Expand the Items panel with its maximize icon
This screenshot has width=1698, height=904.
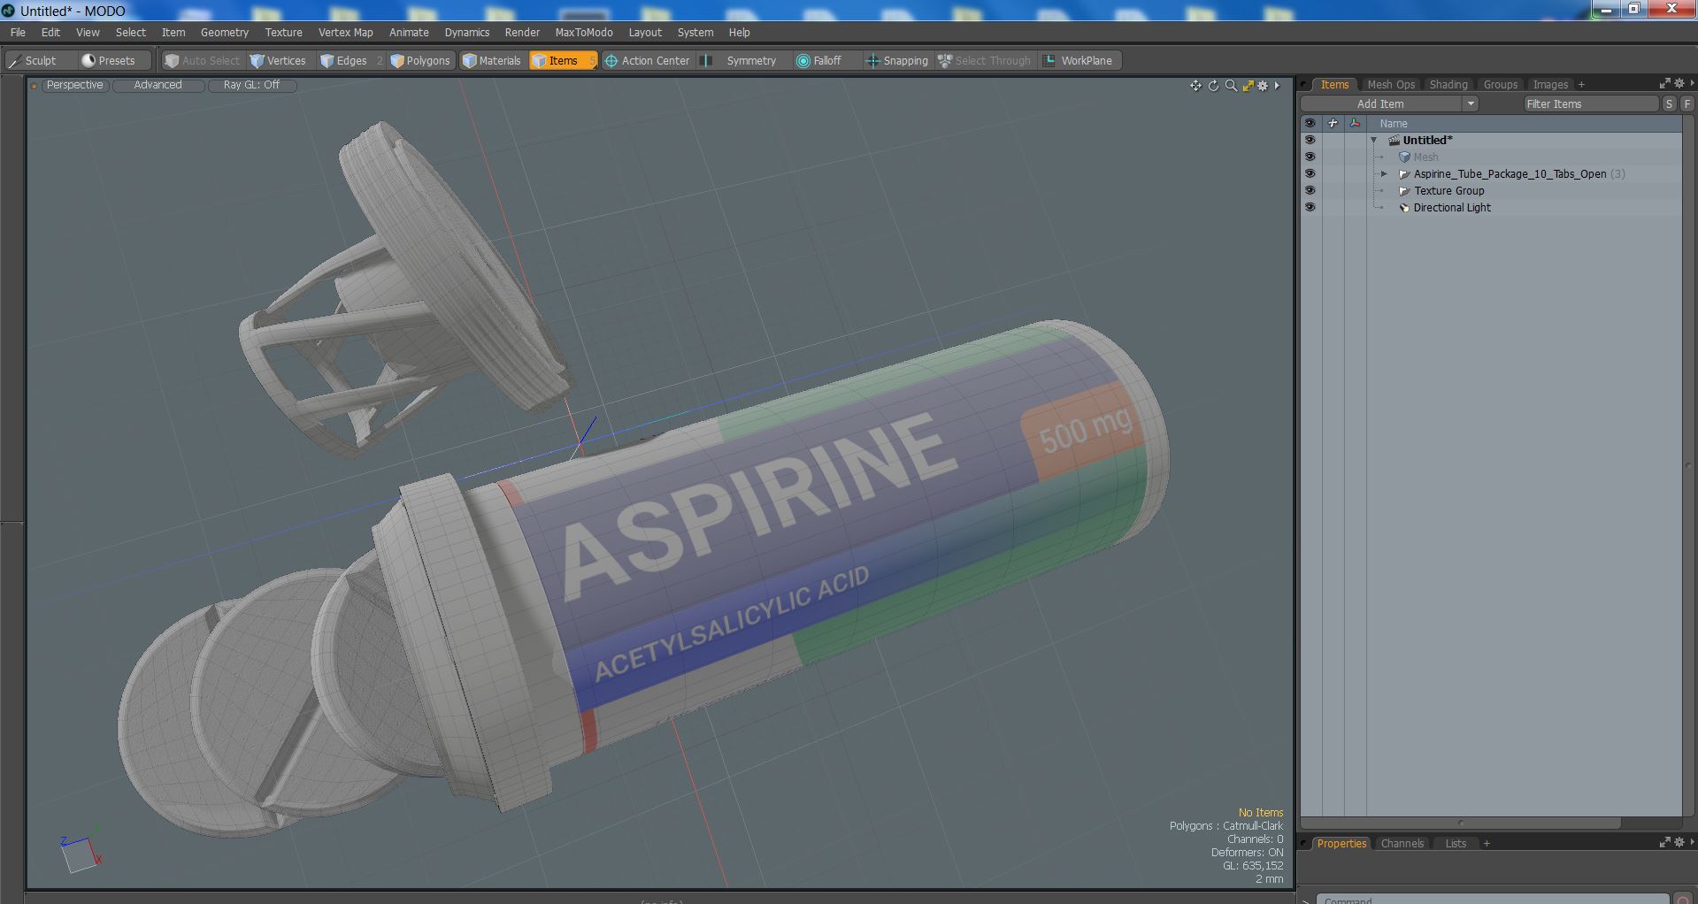coord(1664,83)
